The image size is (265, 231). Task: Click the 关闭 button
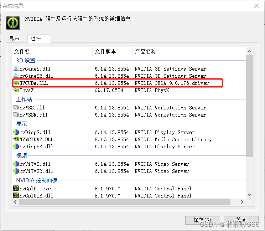click(x=241, y=220)
